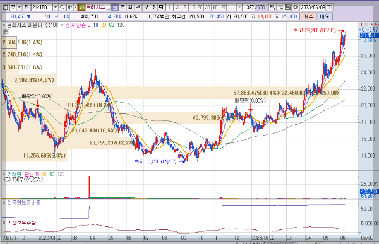Click current price 28,450 in quote bar

coord(18,16)
